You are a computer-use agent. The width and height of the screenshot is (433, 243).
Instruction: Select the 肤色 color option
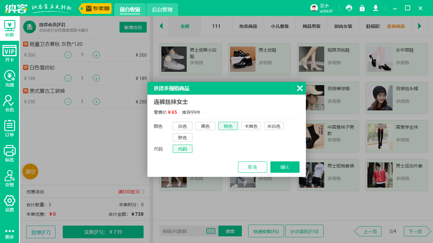183,138
